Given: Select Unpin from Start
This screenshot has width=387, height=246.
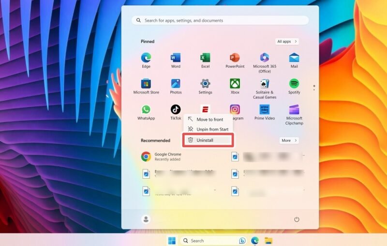Looking at the screenshot, I should [208, 129].
